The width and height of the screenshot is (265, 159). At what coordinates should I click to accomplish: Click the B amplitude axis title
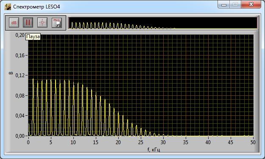click(x=11, y=73)
